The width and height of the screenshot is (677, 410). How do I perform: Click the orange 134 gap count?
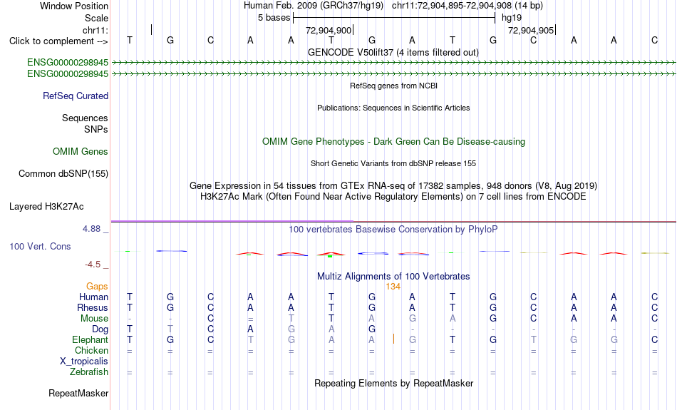(393, 287)
